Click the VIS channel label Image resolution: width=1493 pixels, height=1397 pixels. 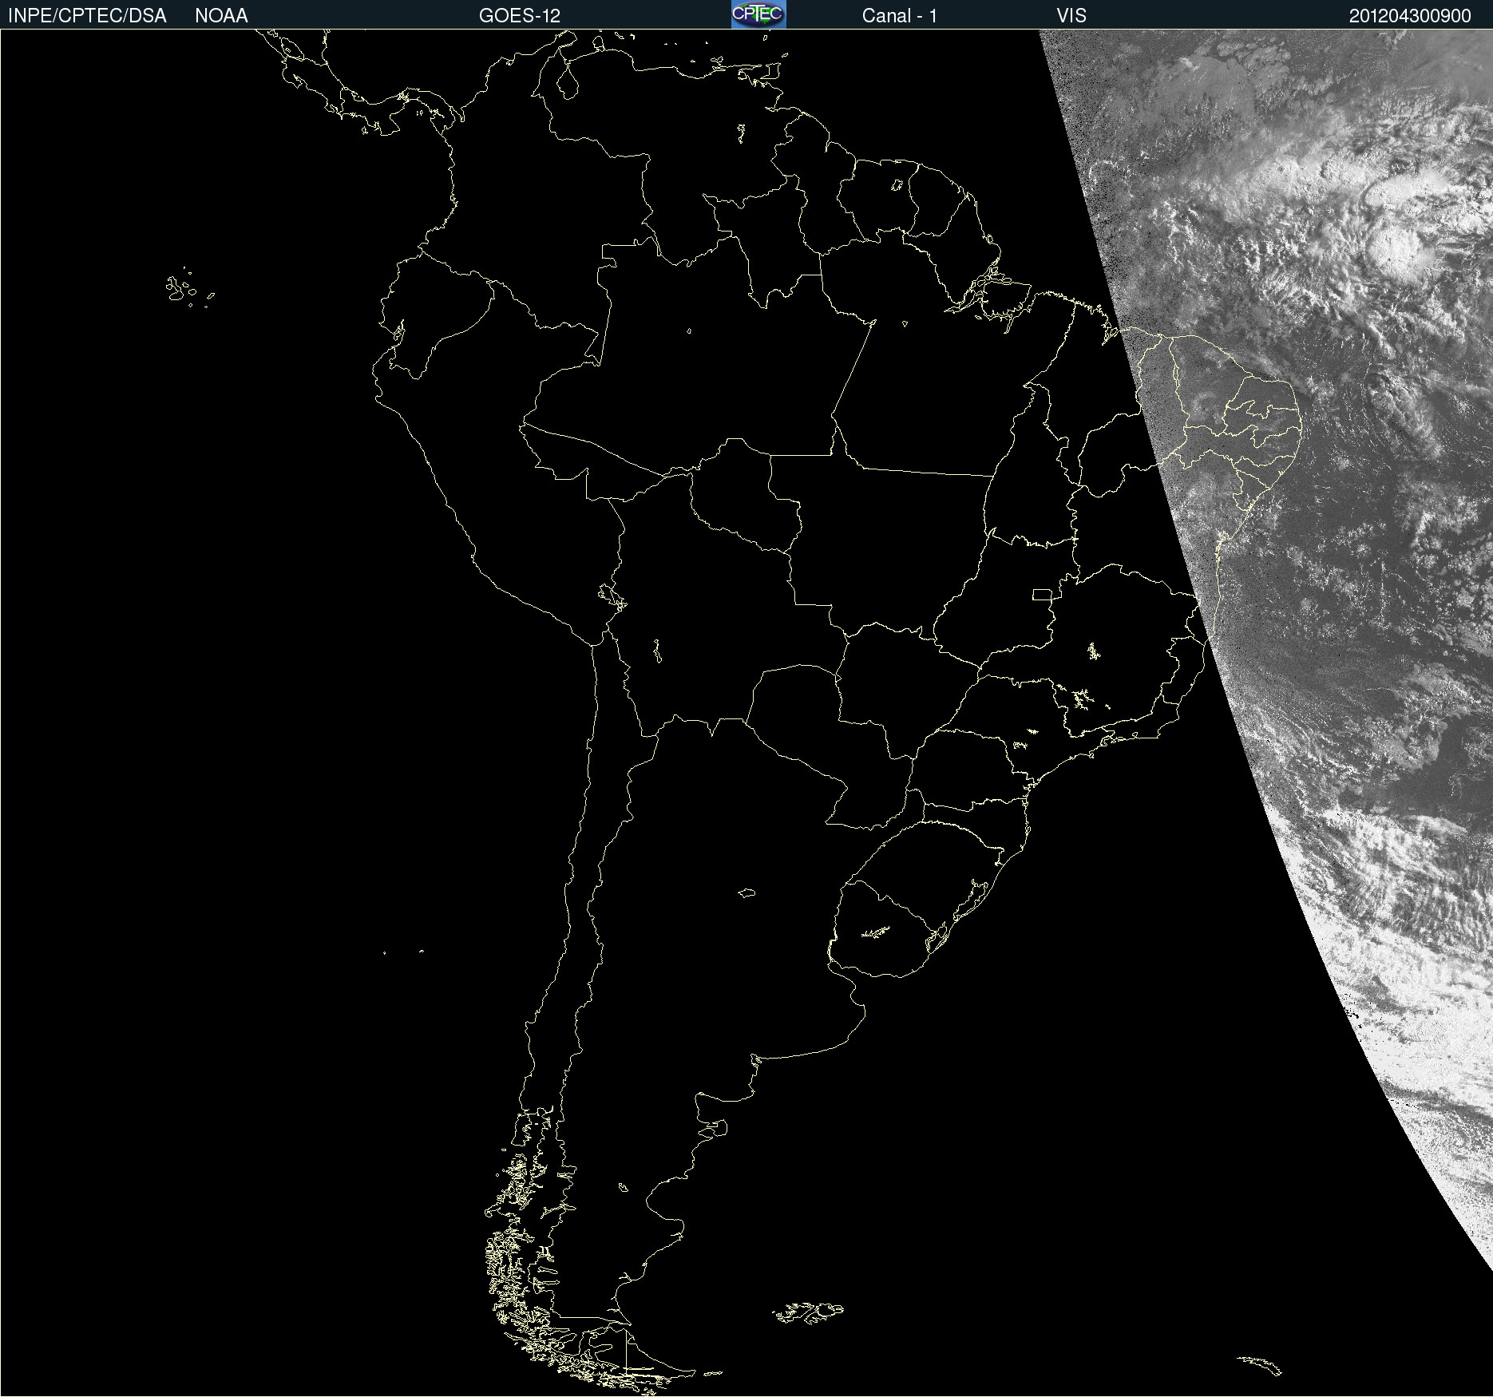[1071, 16]
